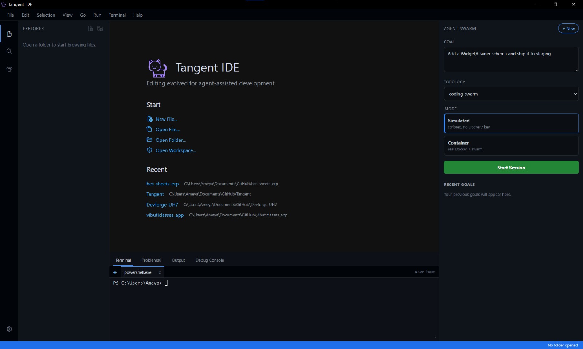Image resolution: width=583 pixels, height=349 pixels.
Task: Select the Simulated mode option
Action: pos(511,123)
